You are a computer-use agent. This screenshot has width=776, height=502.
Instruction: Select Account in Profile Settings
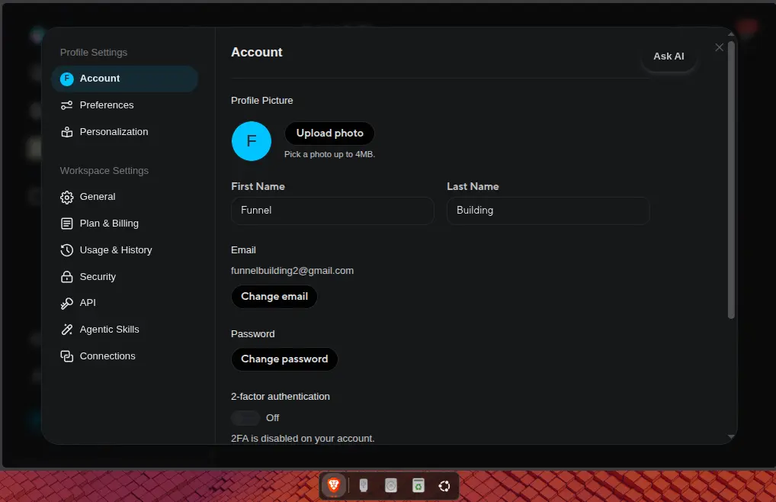click(x=124, y=79)
